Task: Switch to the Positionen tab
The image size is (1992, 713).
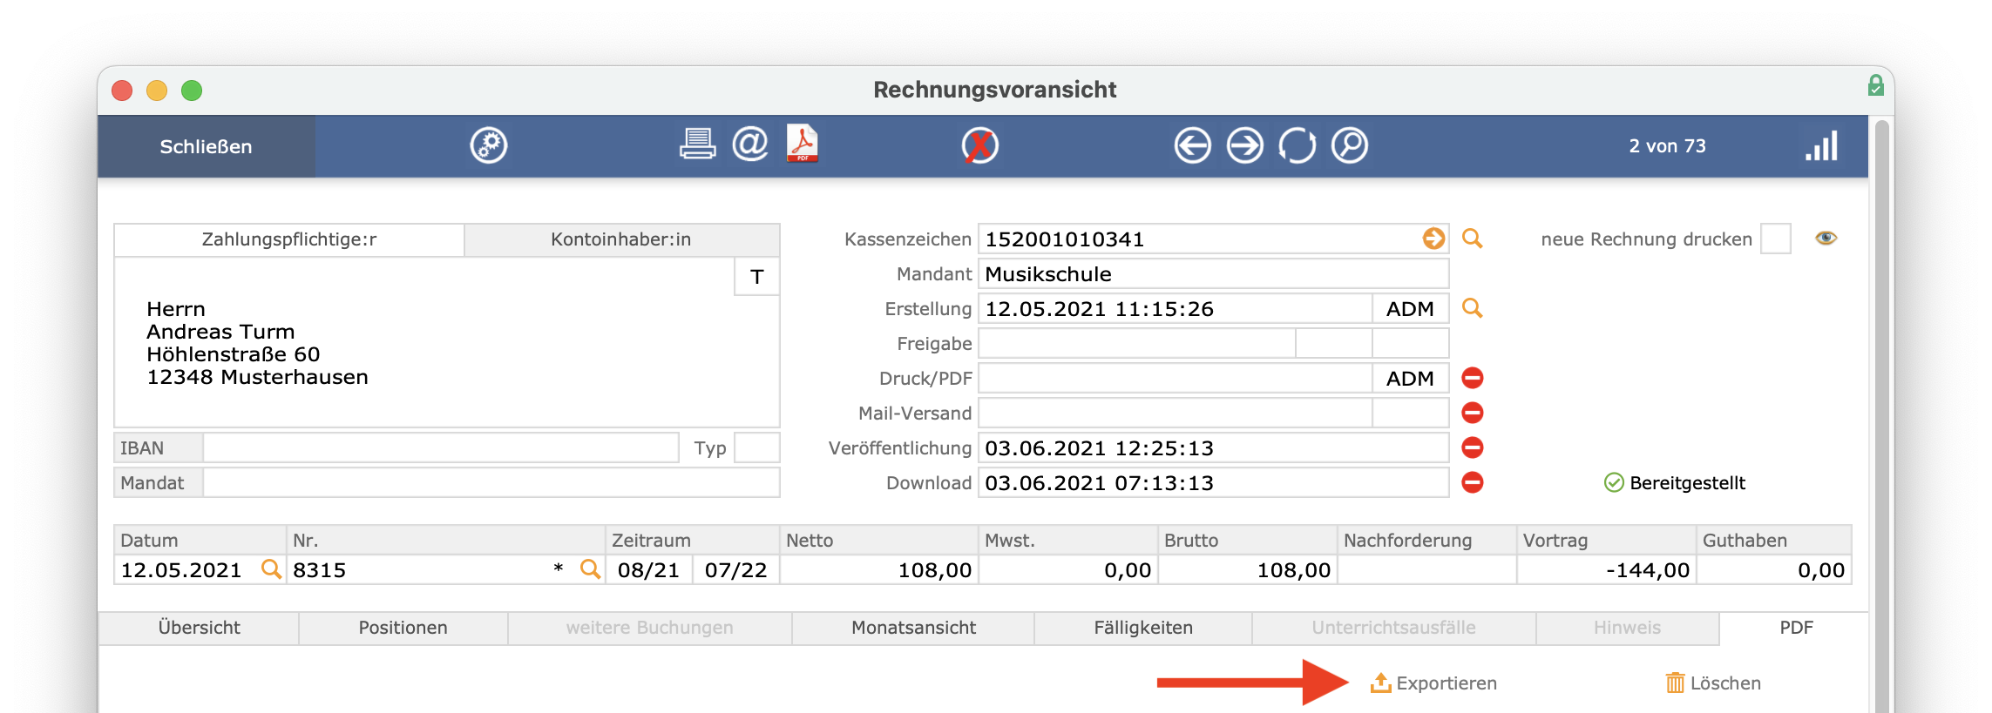Action: (403, 628)
